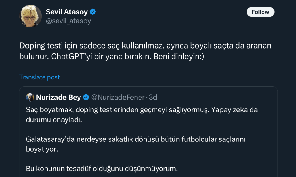
Task: Open the quoted paragraph beginning "Saç boyatmak"
Action: coord(116,110)
